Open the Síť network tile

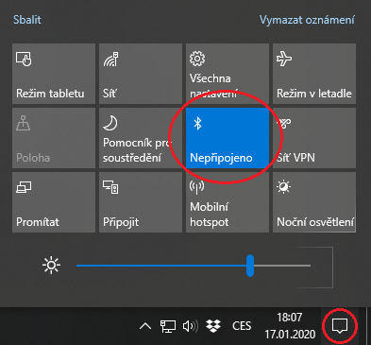coord(141,74)
